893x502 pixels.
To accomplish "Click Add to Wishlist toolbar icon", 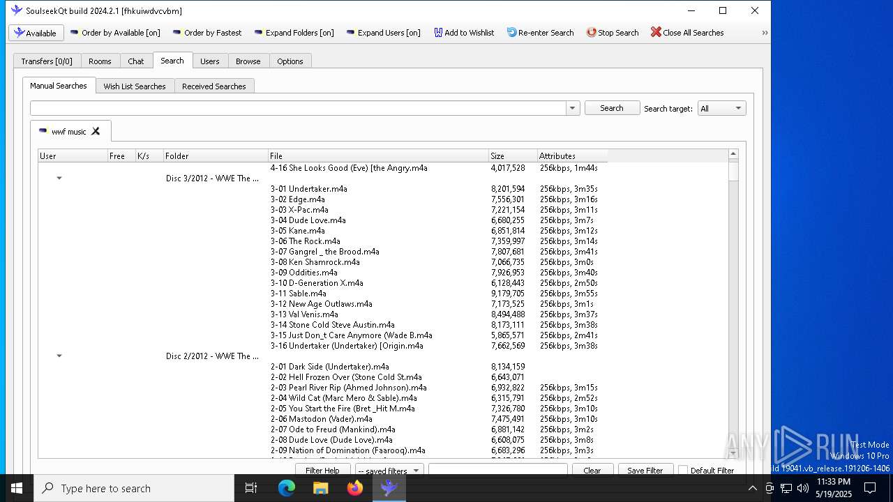I will tap(464, 33).
